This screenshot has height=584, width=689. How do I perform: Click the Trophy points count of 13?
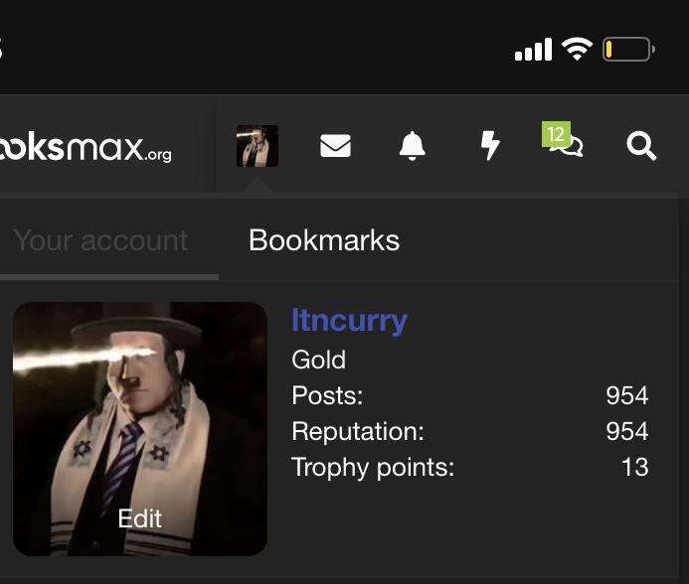[x=634, y=467]
